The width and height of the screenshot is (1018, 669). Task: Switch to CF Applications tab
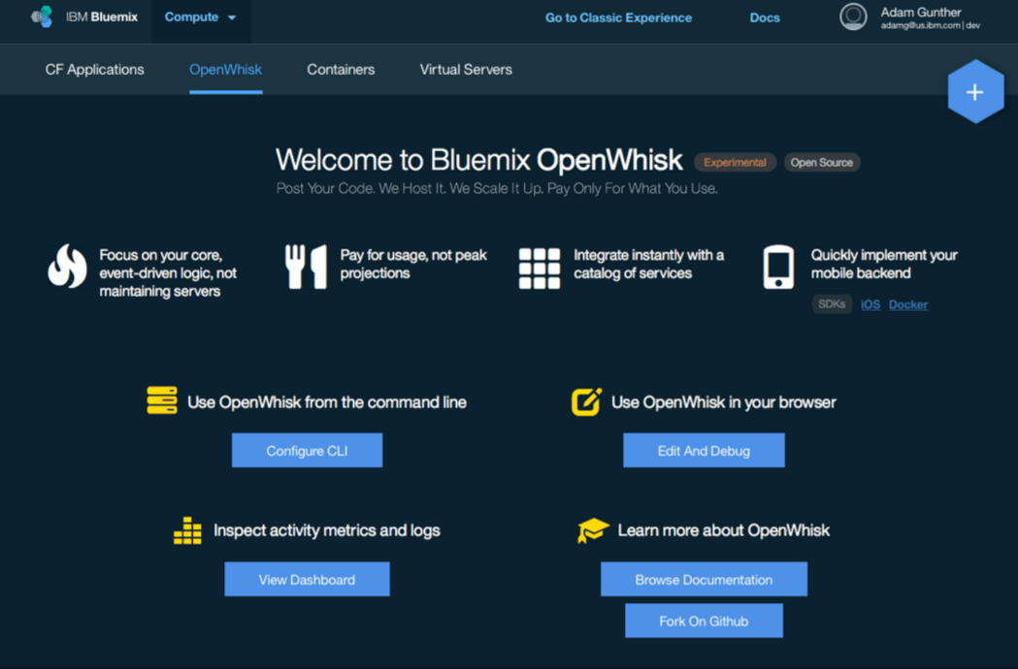coord(95,70)
